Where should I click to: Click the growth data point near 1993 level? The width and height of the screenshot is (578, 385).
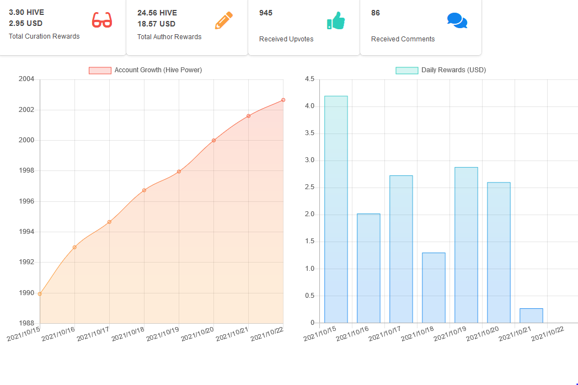(x=74, y=247)
